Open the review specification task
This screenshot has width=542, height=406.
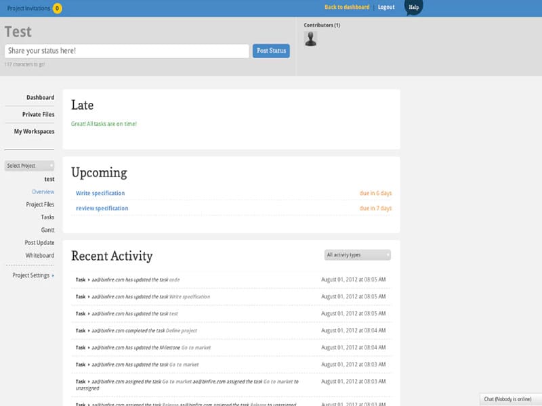tap(102, 208)
